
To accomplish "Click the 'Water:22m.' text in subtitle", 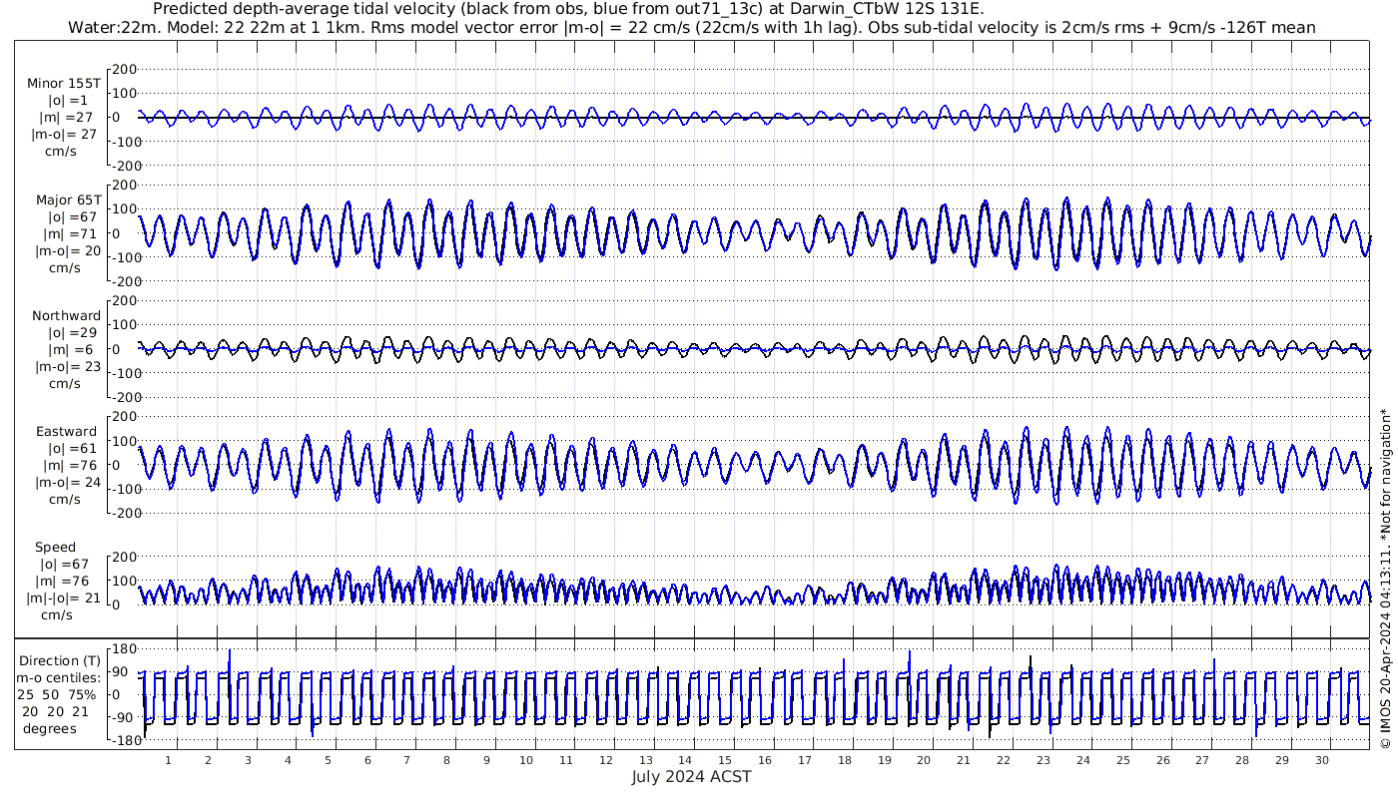I will (110, 27).
